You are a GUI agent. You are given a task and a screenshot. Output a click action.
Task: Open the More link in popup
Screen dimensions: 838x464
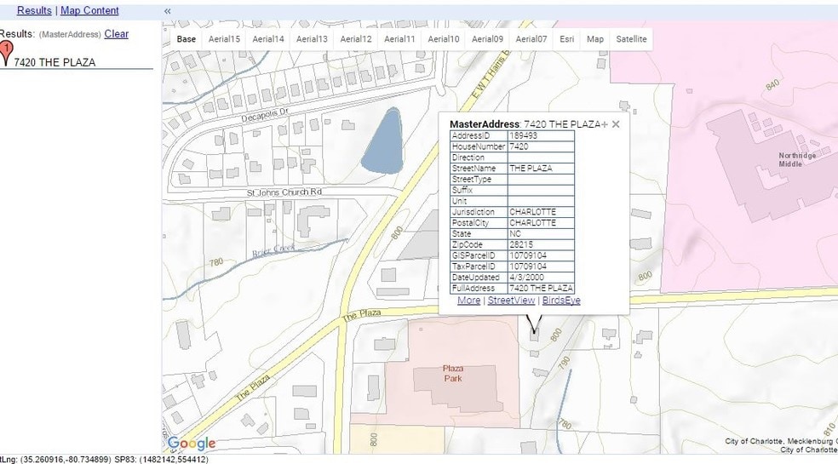(468, 301)
